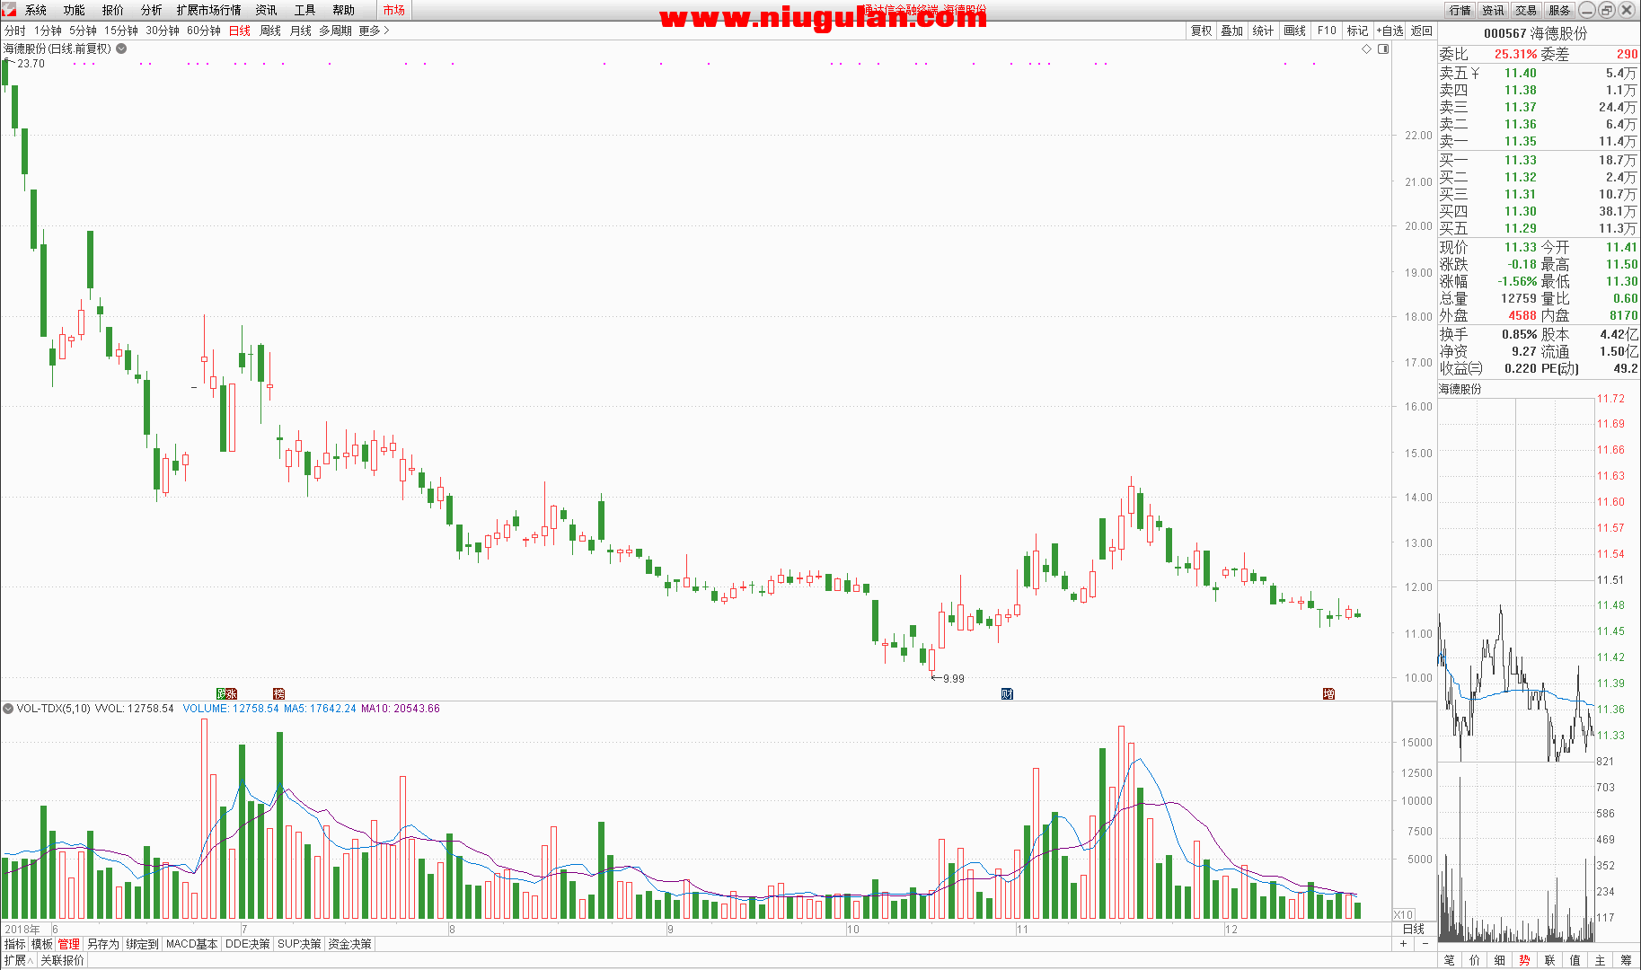Expand the 更多 periods dropdown
This screenshot has height=970, width=1641.
pos(374,31)
